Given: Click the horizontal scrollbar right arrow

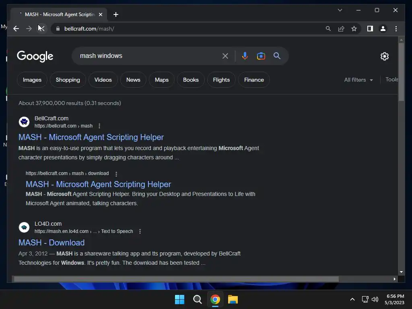Looking at the screenshot, I should 394,279.
